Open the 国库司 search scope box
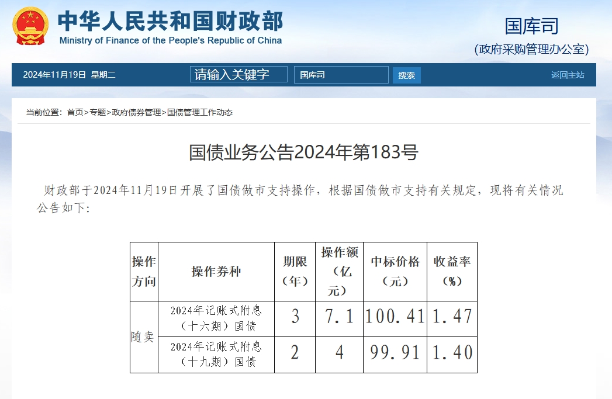This screenshot has width=612, height=399. tap(341, 75)
